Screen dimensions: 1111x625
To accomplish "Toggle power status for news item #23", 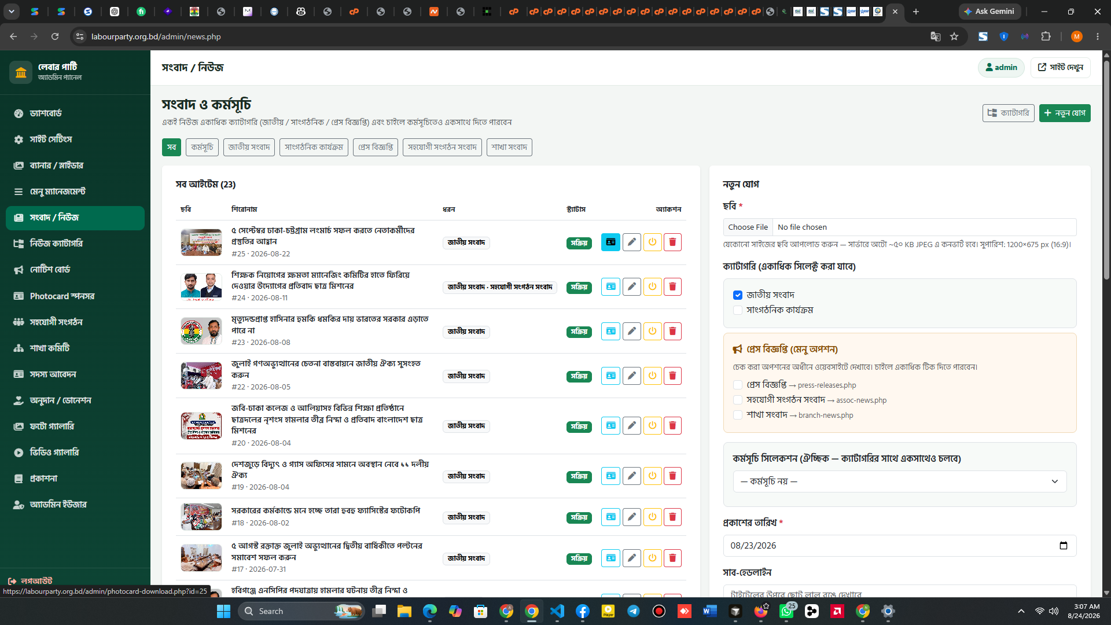I will [652, 331].
